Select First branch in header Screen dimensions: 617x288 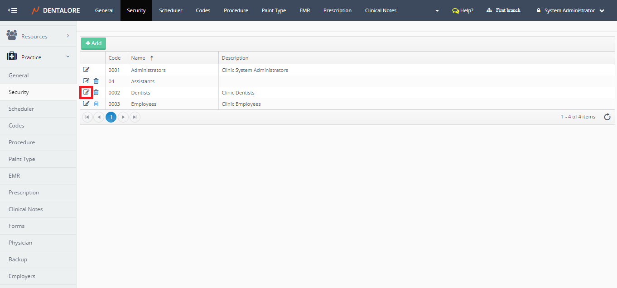pos(503,10)
